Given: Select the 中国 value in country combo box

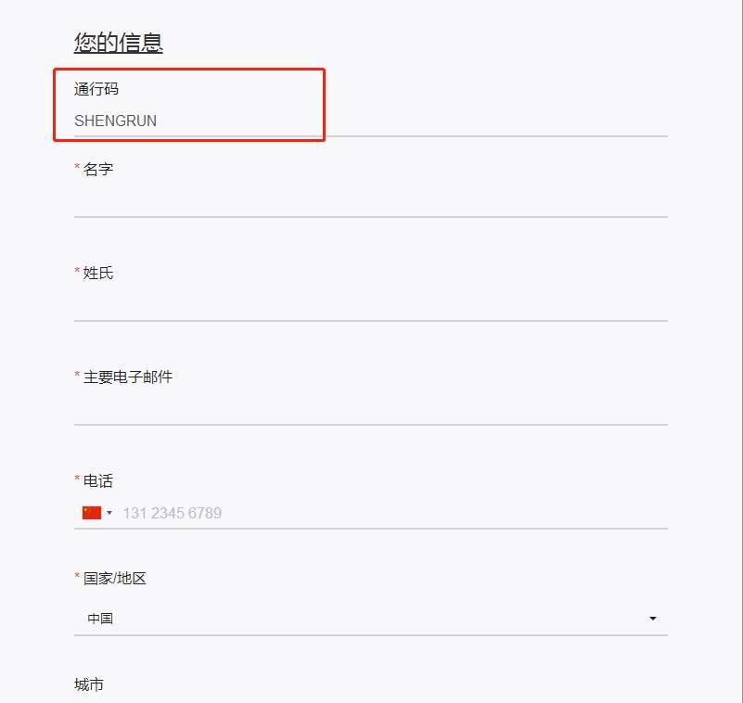Looking at the screenshot, I should [100, 619].
